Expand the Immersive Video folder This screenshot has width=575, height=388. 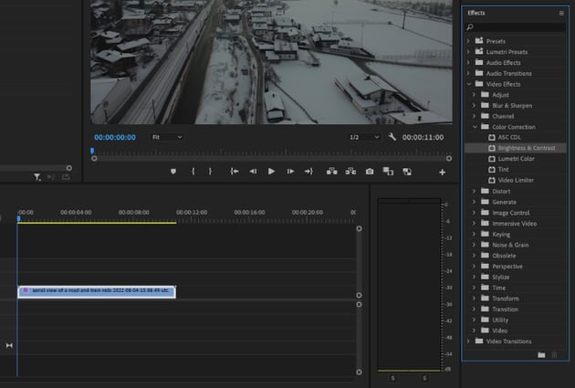475,223
